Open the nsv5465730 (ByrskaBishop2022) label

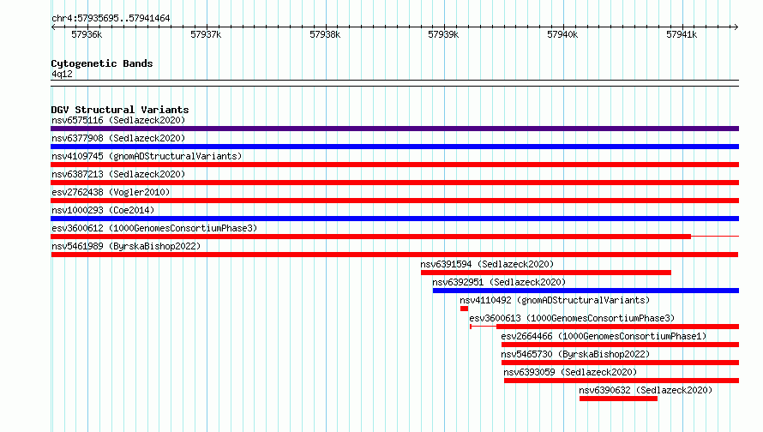click(x=575, y=354)
